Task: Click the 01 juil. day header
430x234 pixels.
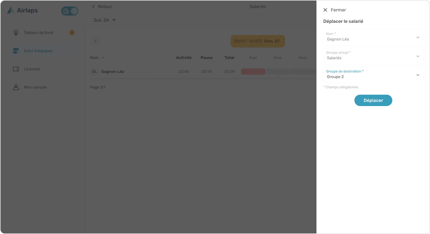Action: coord(253,58)
